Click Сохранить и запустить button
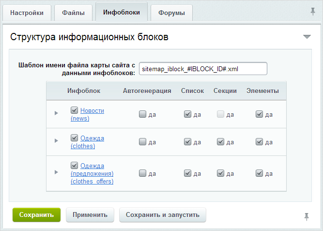The width and height of the screenshot is (323, 231). 163,215
